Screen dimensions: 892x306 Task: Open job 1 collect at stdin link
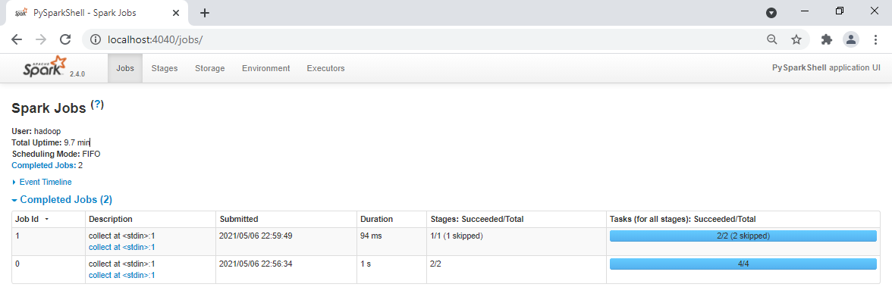[121, 247]
